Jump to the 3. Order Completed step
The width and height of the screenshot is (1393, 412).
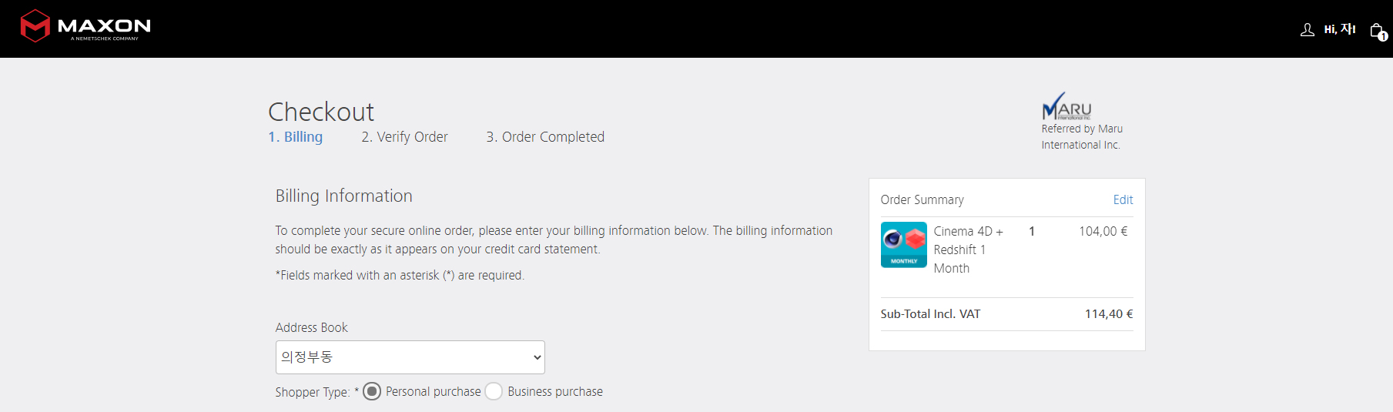coord(545,137)
